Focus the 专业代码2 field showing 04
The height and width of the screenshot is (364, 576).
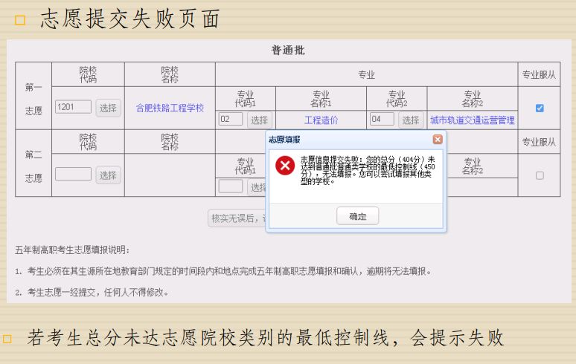[382, 119]
